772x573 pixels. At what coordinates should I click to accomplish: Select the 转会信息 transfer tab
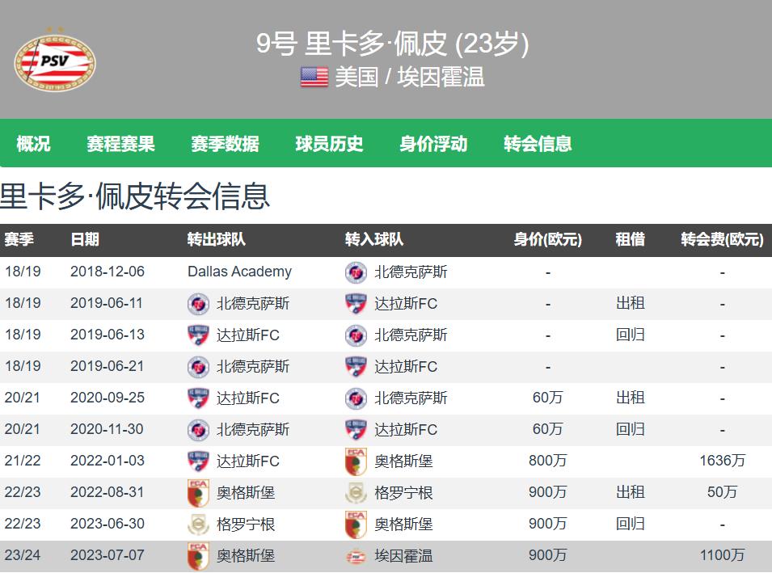tap(538, 144)
